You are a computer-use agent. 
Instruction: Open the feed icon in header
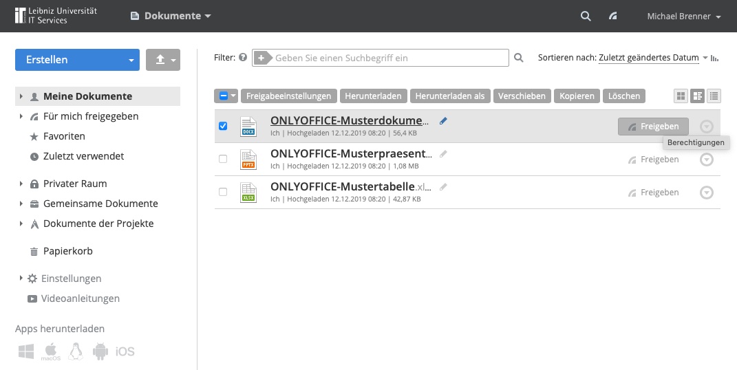(613, 16)
